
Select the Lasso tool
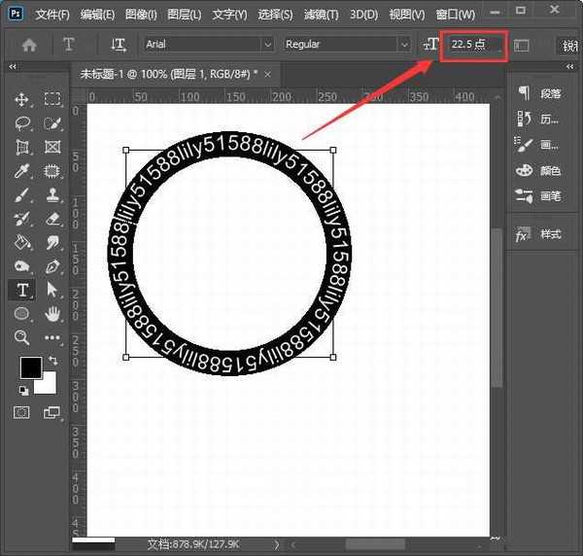[21, 123]
